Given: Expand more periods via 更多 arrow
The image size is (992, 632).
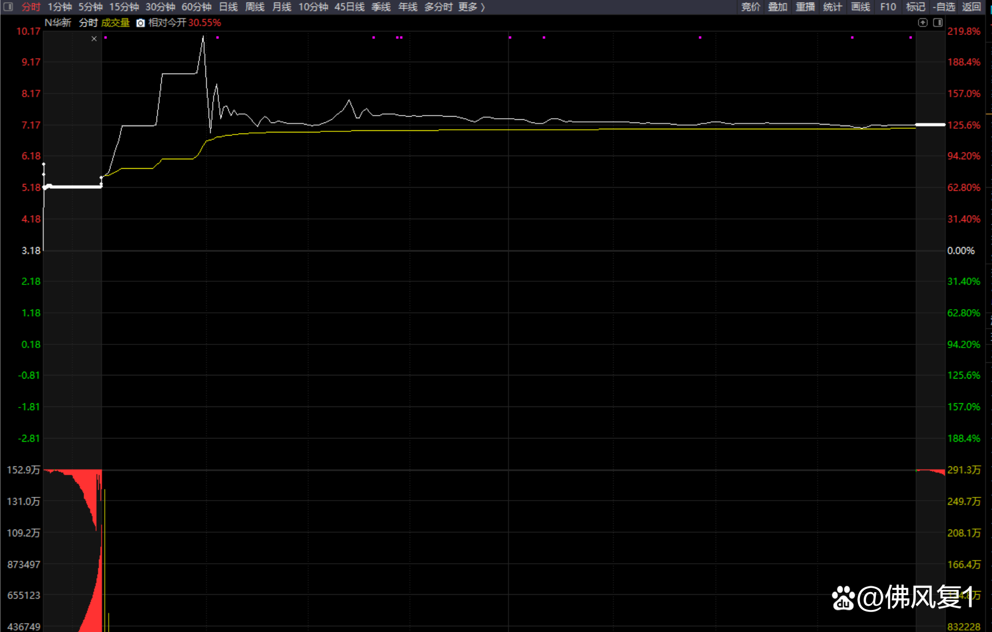Looking at the screenshot, I should (472, 7).
